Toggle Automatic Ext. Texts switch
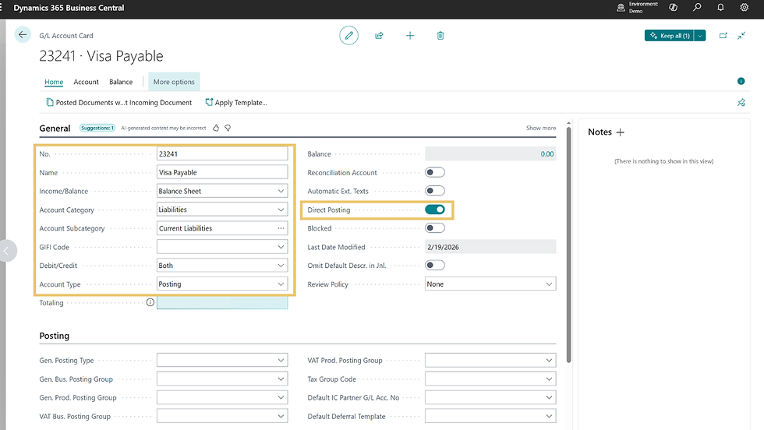This screenshot has height=430, width=764. coord(435,191)
